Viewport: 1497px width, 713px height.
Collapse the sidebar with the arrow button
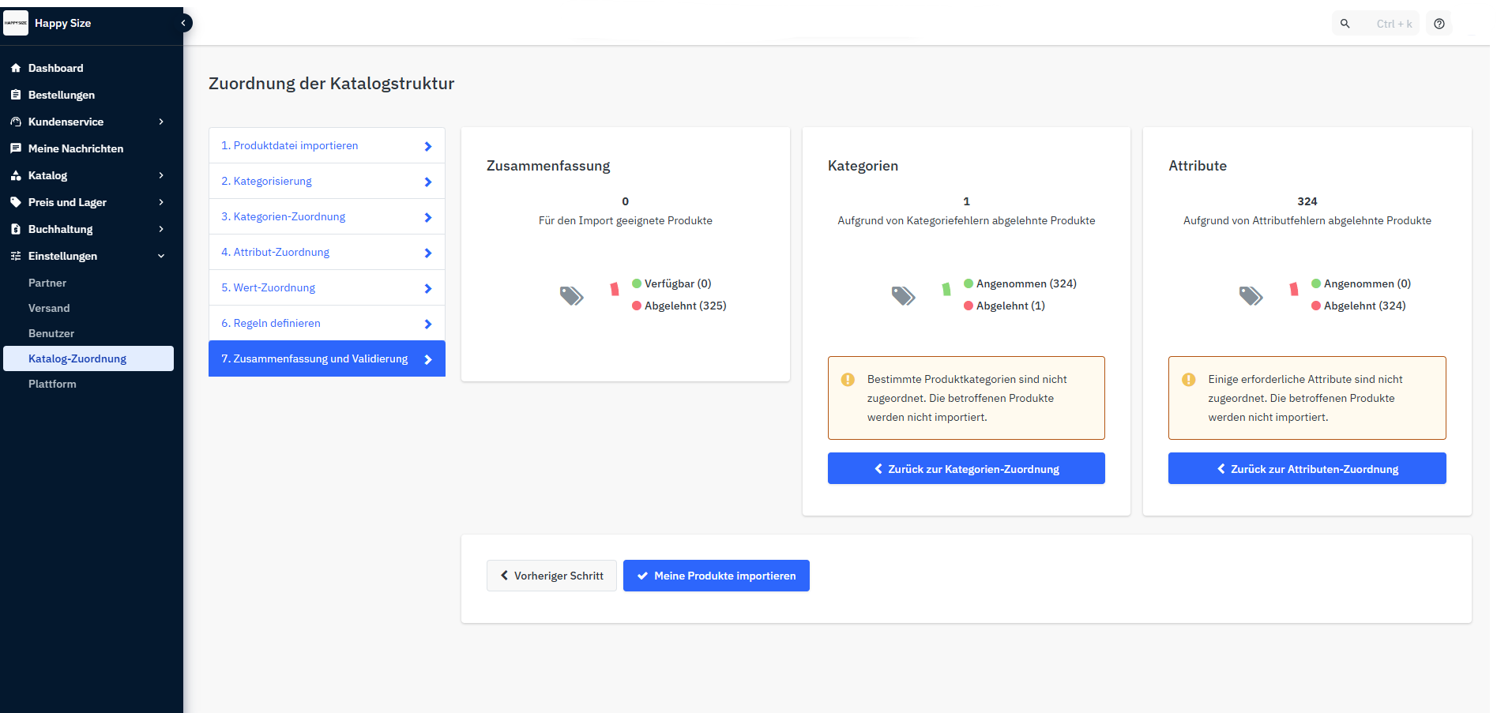(x=183, y=23)
